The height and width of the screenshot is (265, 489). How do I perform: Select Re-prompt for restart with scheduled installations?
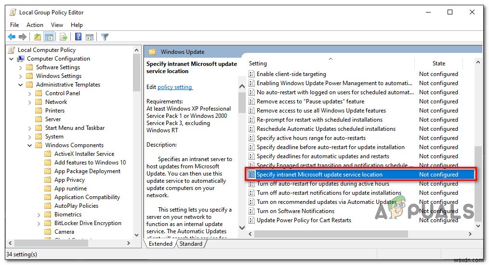(319, 120)
